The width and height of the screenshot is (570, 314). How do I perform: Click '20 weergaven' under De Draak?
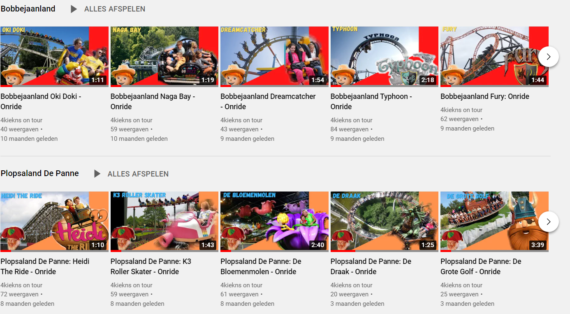(x=350, y=294)
